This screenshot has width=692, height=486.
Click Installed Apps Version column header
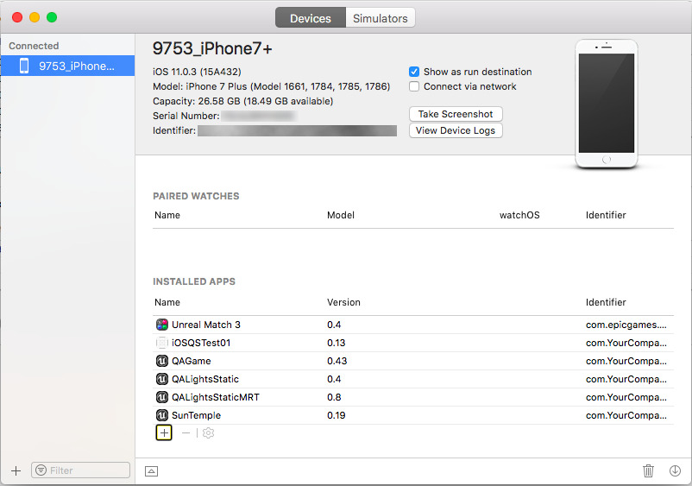(343, 302)
